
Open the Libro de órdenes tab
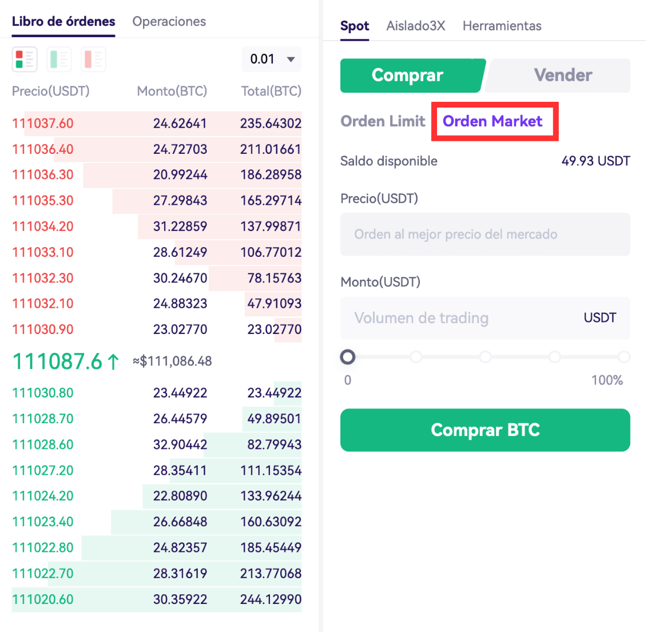tap(63, 22)
